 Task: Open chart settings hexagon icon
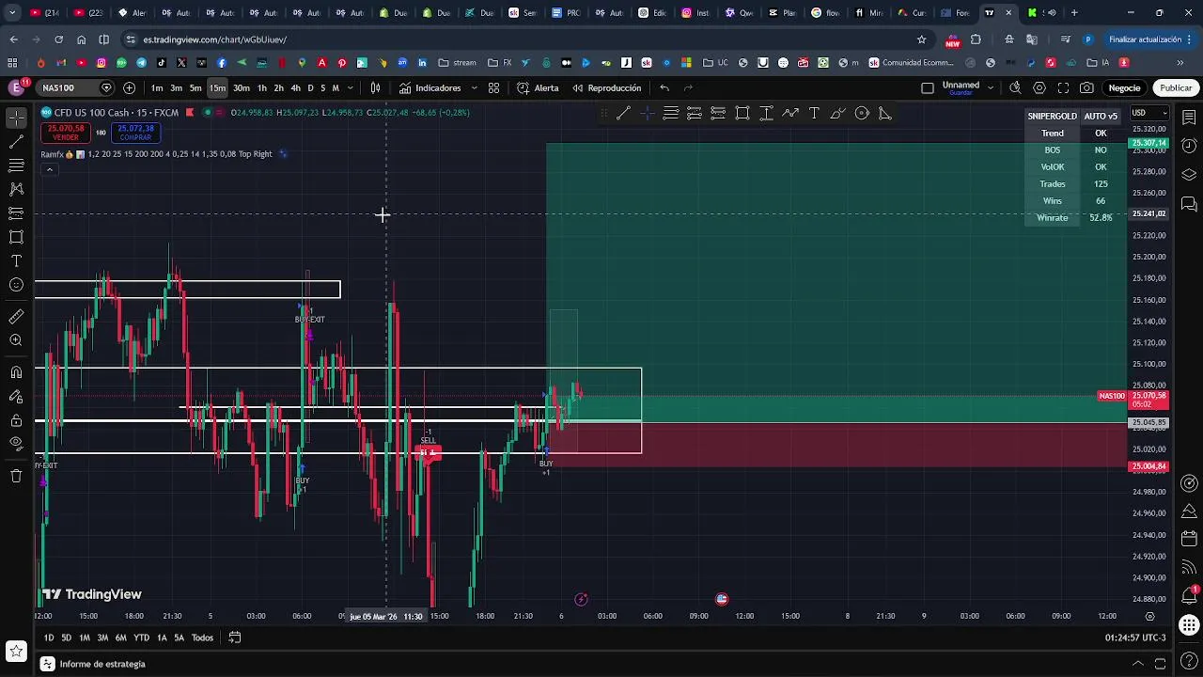tap(1039, 87)
